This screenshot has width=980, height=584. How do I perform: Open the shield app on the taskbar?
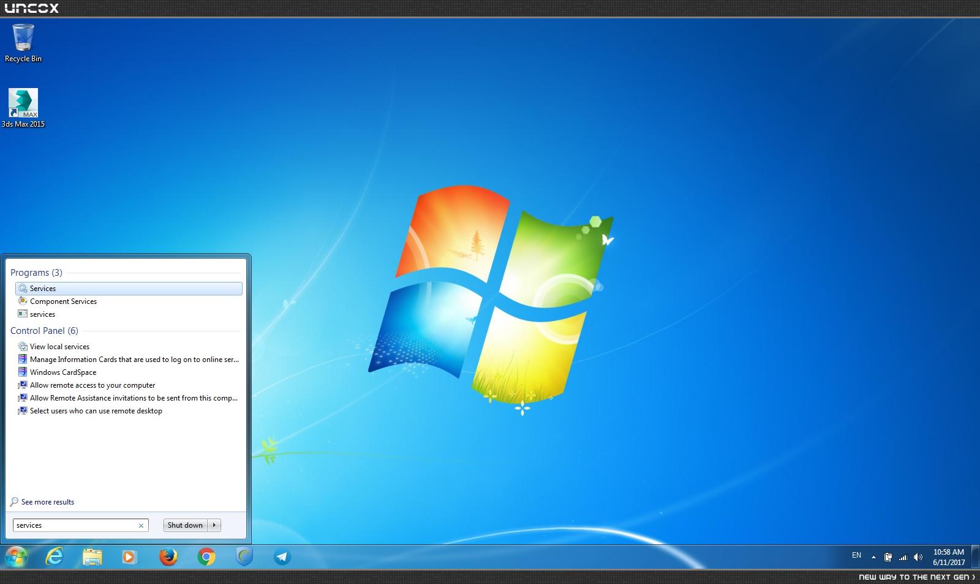pyautogui.click(x=244, y=557)
